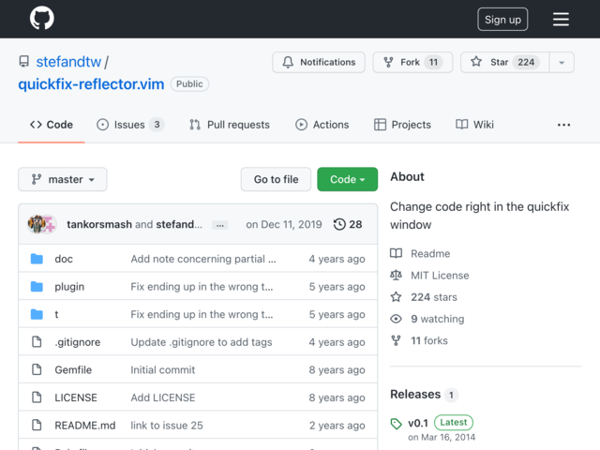Expand the green Code download dropdown
This screenshot has width=600, height=450.
tap(348, 179)
